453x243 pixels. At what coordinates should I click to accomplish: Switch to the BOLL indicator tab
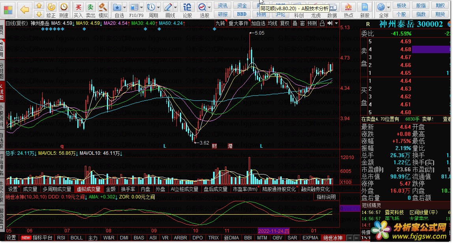point(77,238)
